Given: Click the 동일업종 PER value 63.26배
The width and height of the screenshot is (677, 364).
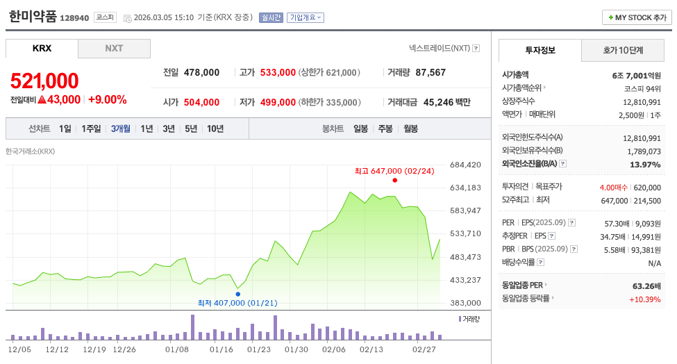Looking at the screenshot, I should (x=646, y=286).
